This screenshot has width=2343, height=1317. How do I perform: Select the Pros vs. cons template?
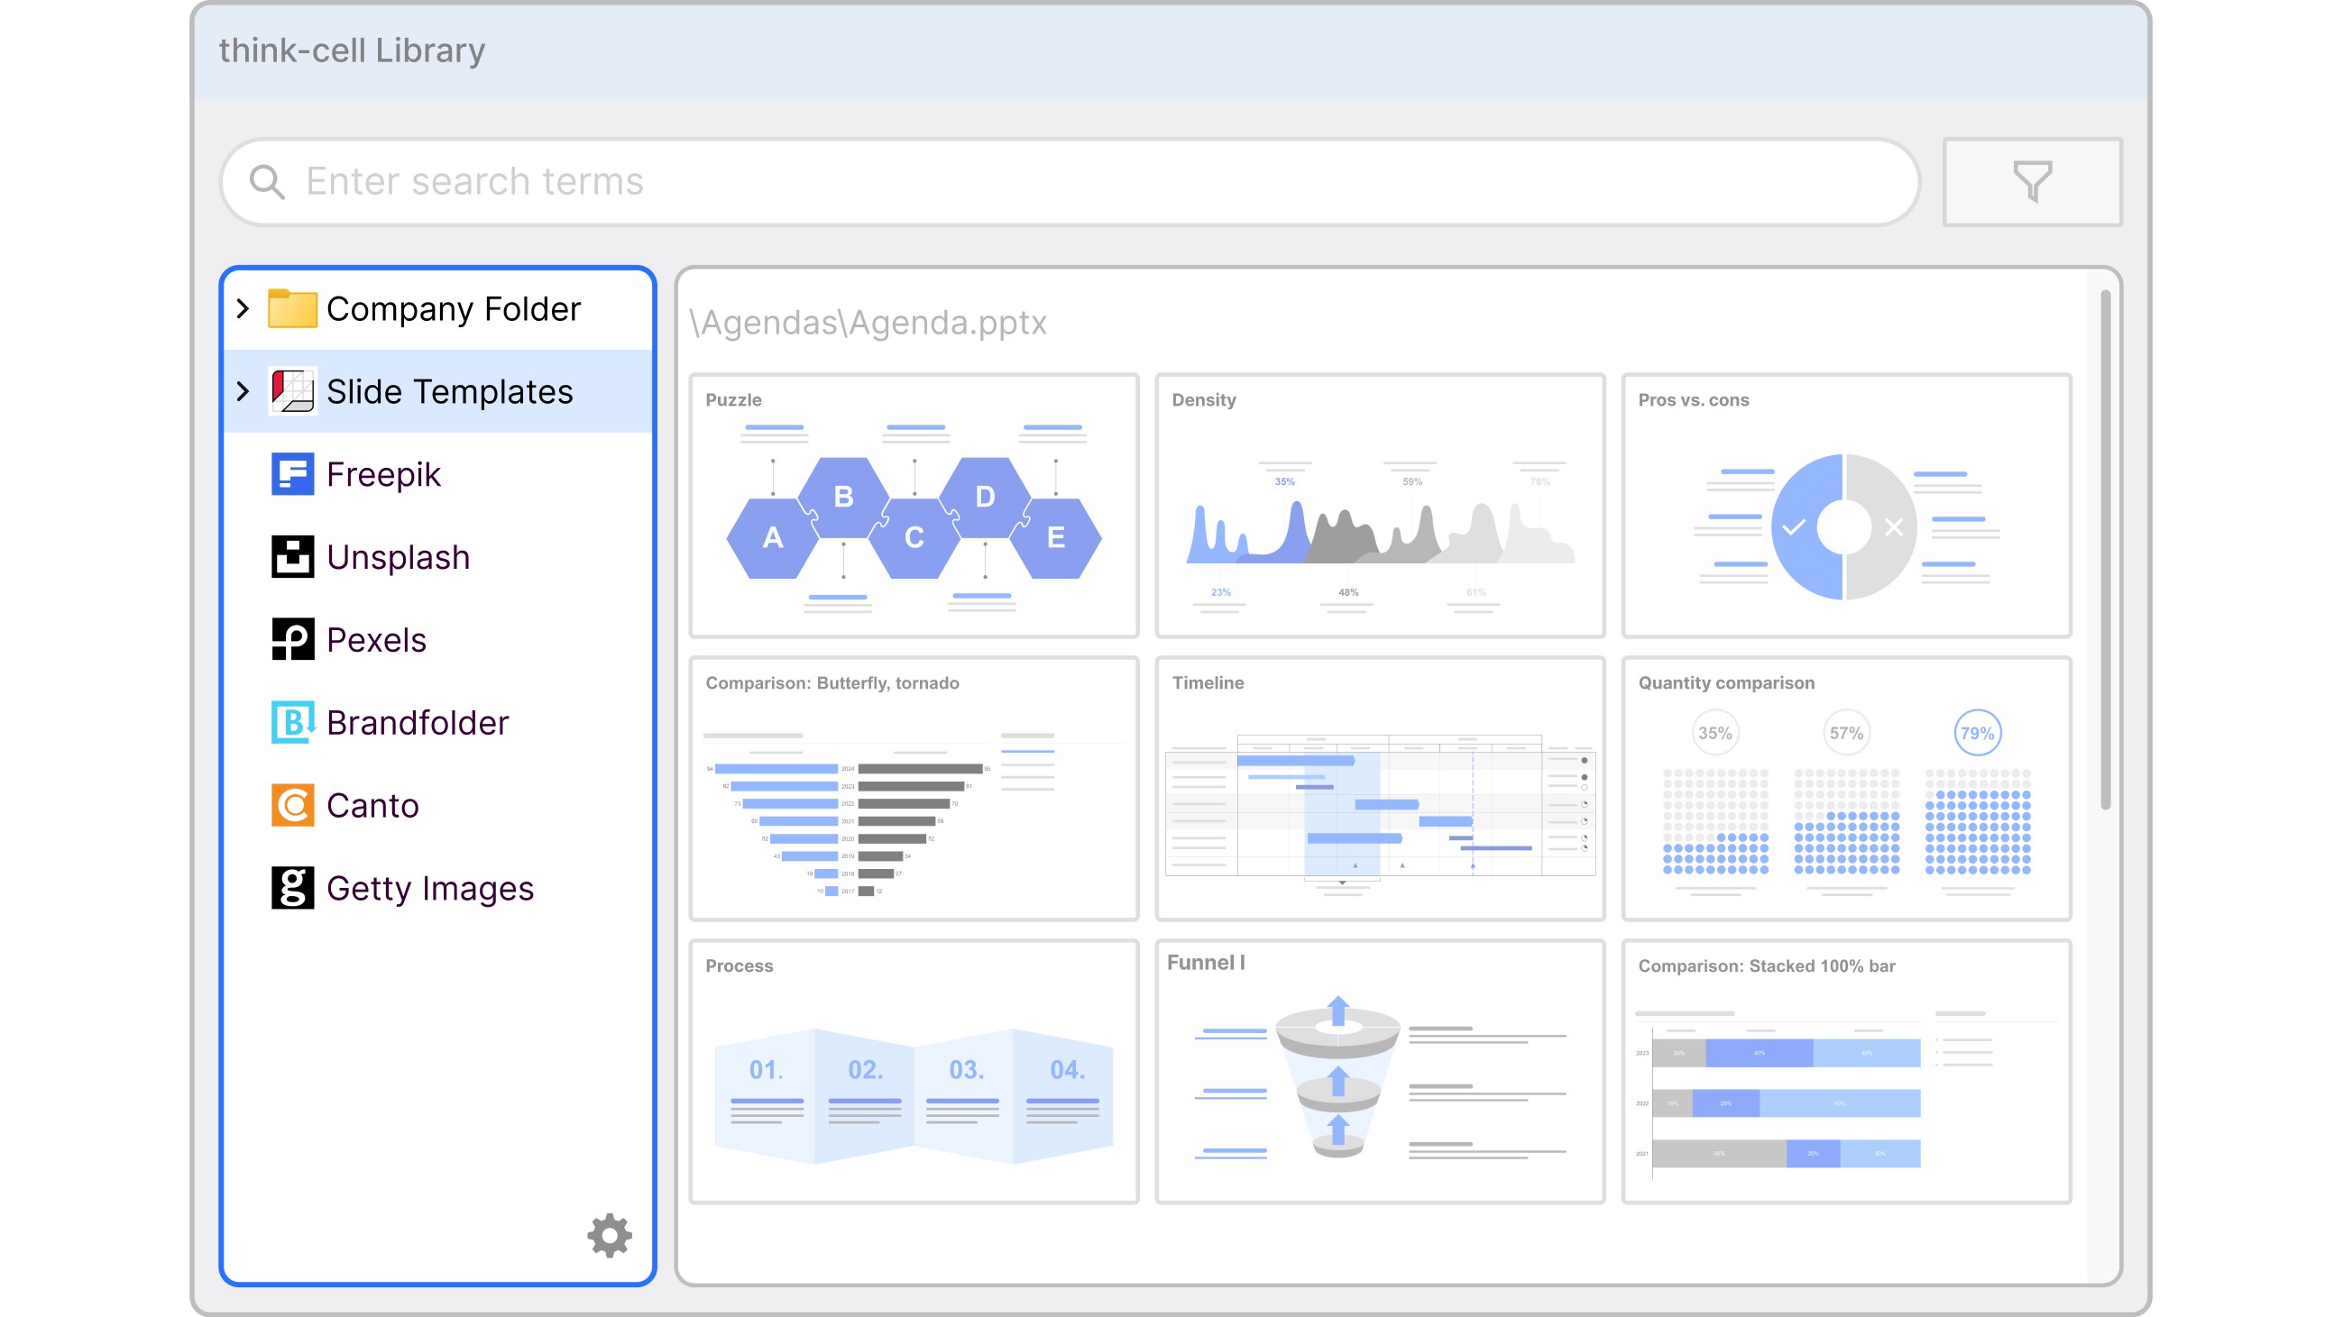click(x=1845, y=507)
